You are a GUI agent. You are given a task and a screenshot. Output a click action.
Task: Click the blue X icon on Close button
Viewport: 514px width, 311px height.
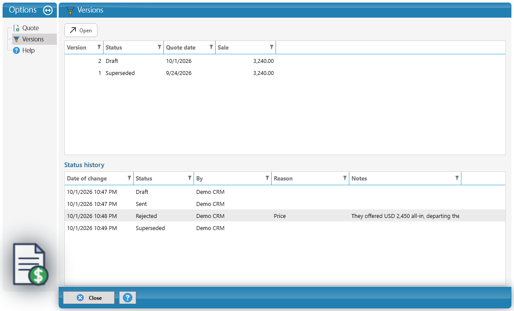click(80, 298)
